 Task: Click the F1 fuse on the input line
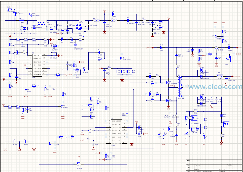(22, 20)
